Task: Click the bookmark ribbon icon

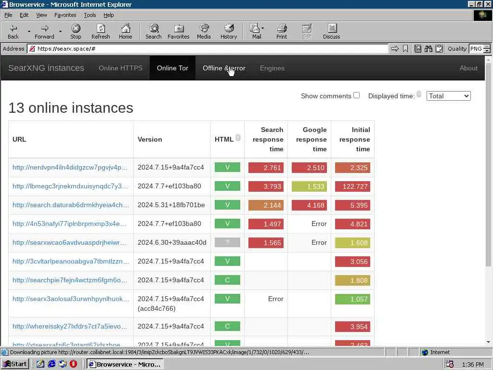Action: 405,49
